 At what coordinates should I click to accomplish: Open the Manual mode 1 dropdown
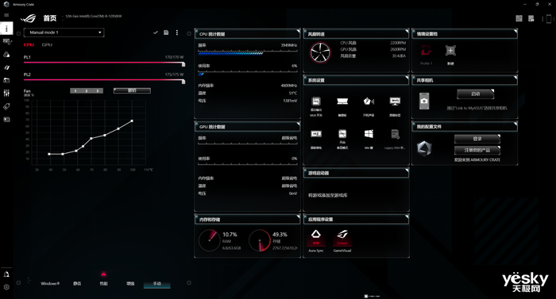tap(64, 33)
